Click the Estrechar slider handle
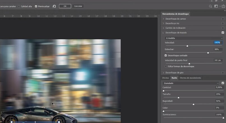The height and width of the screenshot is (123, 226). point(208,53)
